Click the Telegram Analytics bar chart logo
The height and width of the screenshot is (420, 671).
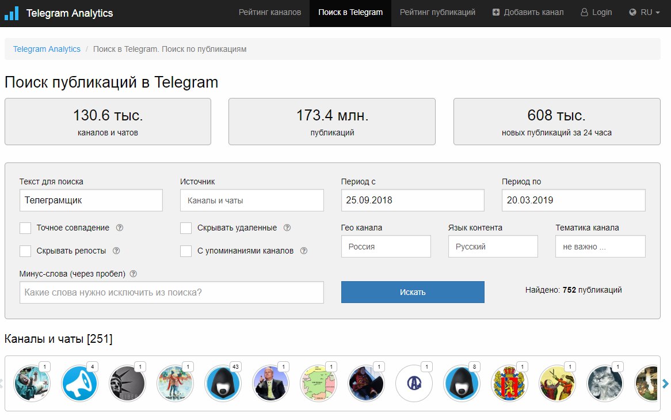point(12,13)
